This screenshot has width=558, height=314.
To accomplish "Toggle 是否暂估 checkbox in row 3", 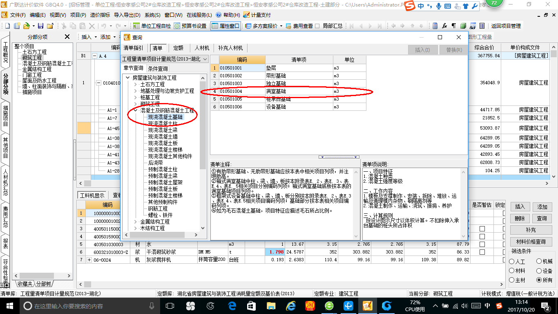I will tap(482, 229).
